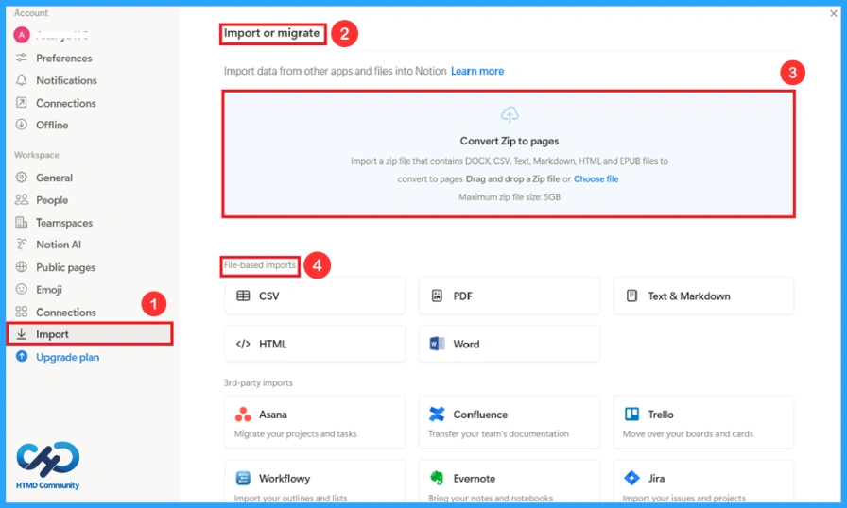This screenshot has width=847, height=508.
Task: Import from Jira
Action: [704, 483]
